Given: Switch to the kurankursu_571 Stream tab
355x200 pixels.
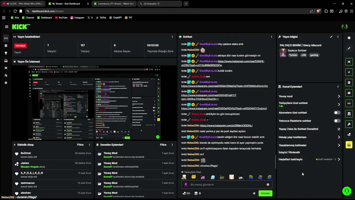Looking at the screenshot, I should (x=114, y=4).
